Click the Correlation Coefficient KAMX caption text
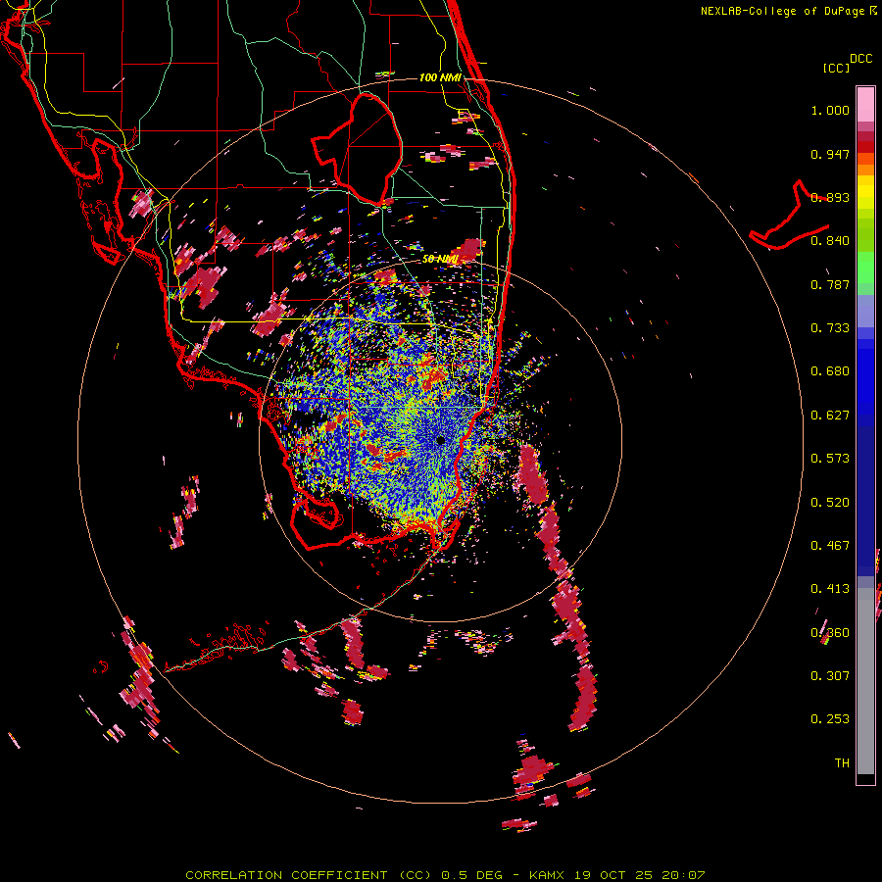Screen dimensions: 882x882 coord(445,875)
